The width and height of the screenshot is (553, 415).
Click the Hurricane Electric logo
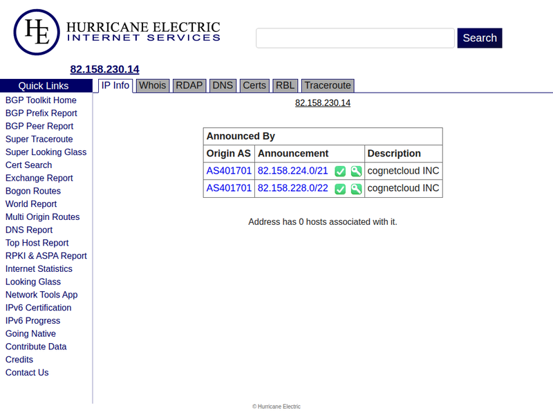(x=117, y=32)
